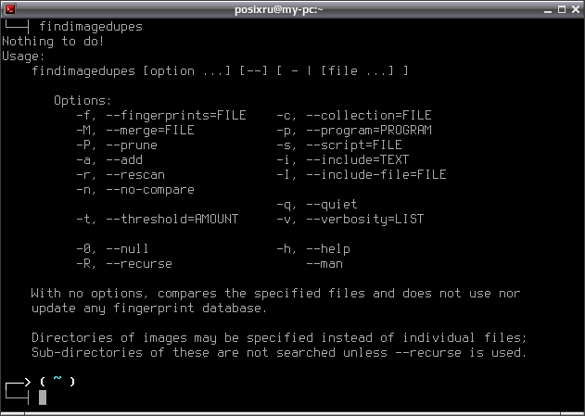Click the window title posixru@my-pc:~

[279, 9]
